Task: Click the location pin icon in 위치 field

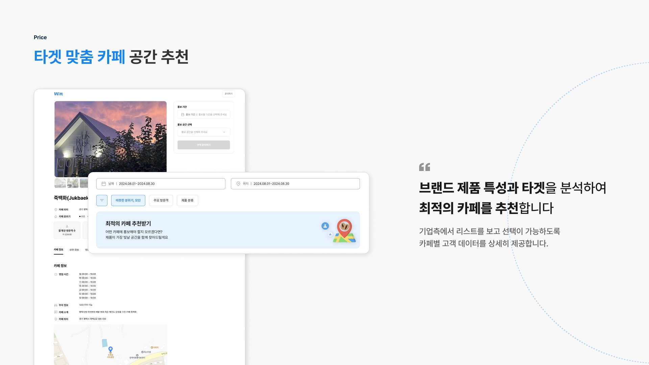Action: 238,184
